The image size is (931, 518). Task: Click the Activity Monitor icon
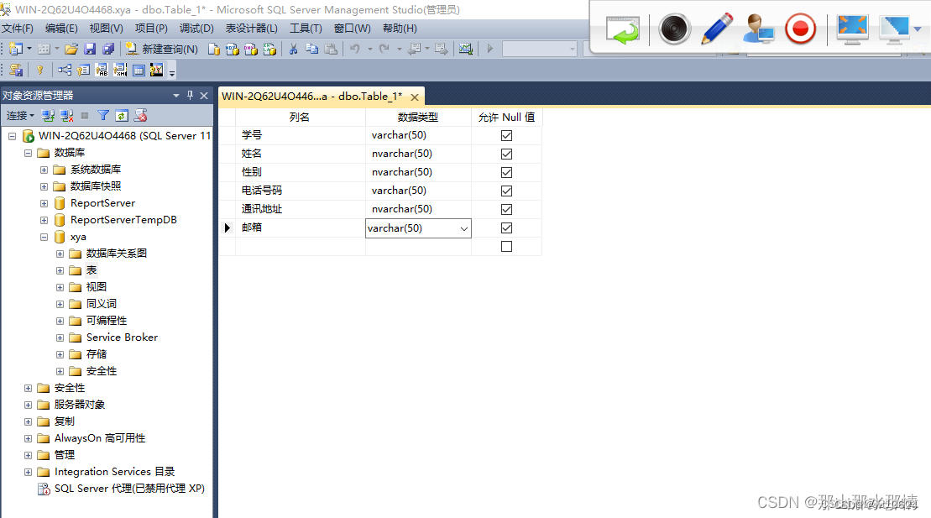click(x=465, y=49)
